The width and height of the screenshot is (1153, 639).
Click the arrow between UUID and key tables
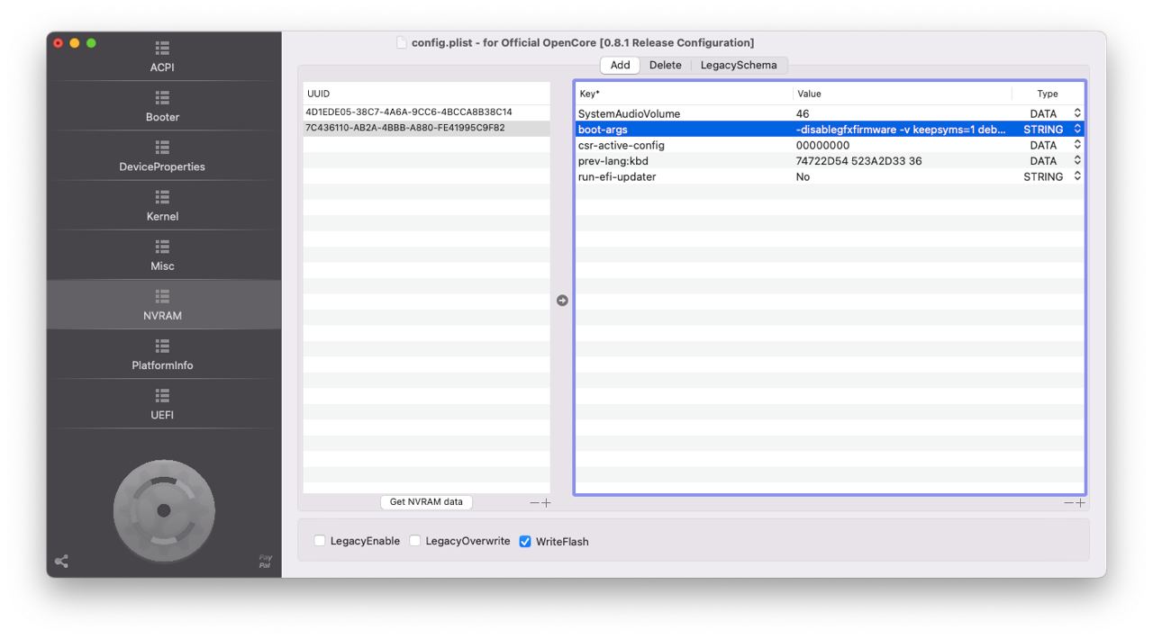tap(562, 301)
